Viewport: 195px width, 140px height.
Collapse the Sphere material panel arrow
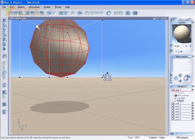[x=193, y=23]
